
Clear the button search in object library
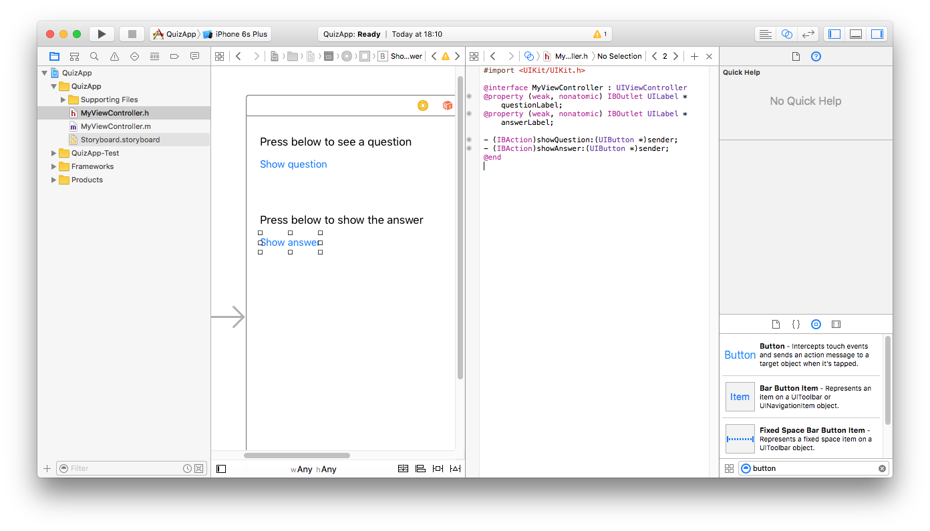point(882,469)
